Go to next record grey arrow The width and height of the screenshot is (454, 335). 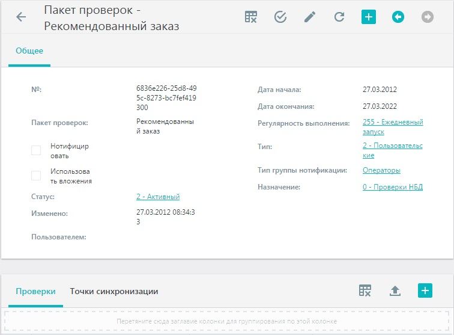428,17
